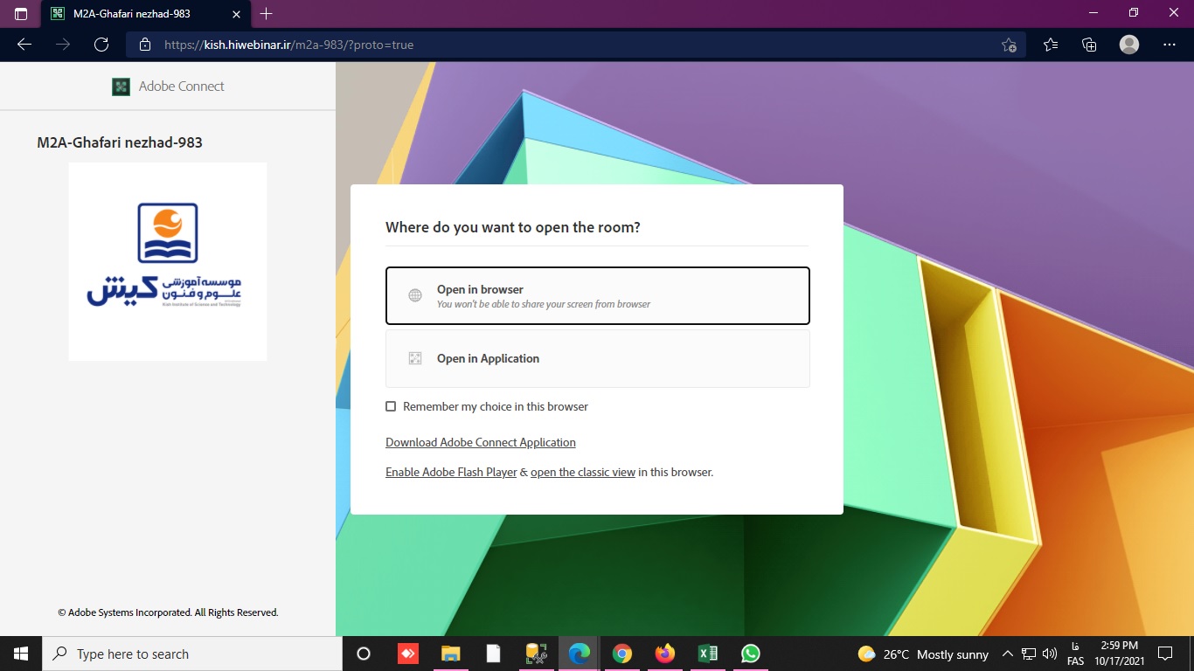Open network status tray icon
The width and height of the screenshot is (1194, 671).
pyautogui.click(x=1029, y=654)
